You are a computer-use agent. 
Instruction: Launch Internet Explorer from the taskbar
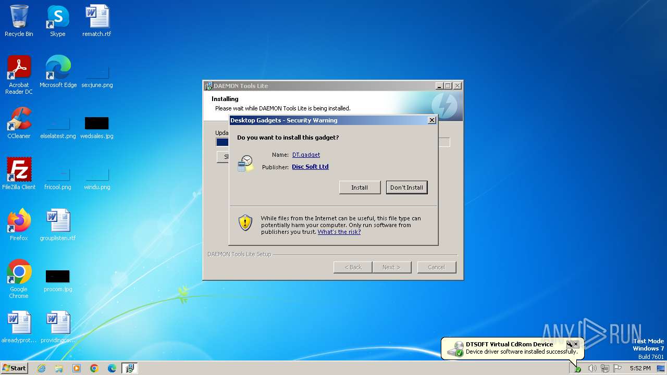(x=41, y=368)
